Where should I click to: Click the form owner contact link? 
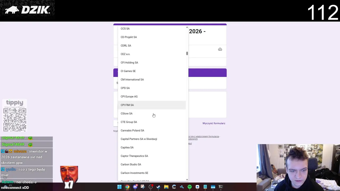click(x=204, y=136)
